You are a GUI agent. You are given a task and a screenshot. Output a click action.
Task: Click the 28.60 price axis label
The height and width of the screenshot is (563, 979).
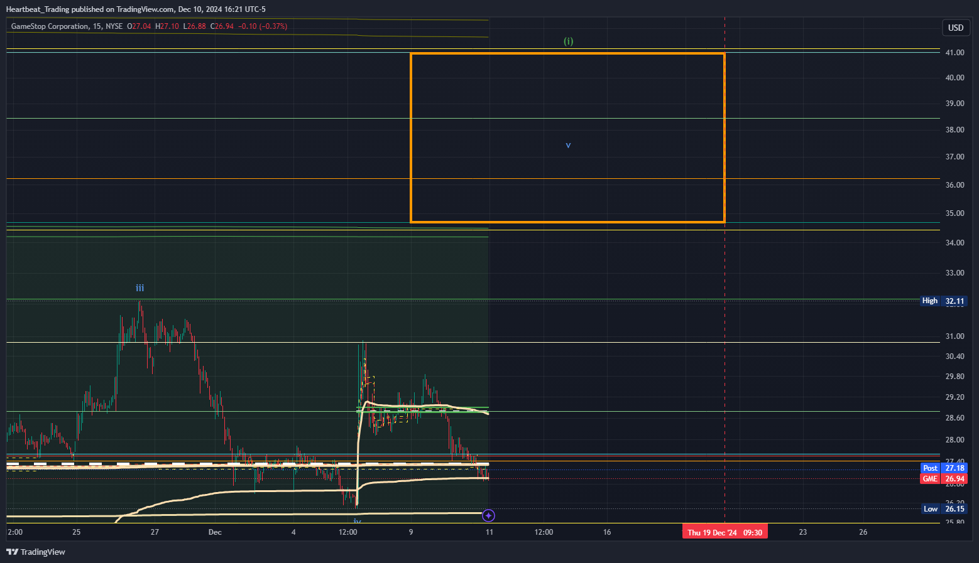click(954, 418)
